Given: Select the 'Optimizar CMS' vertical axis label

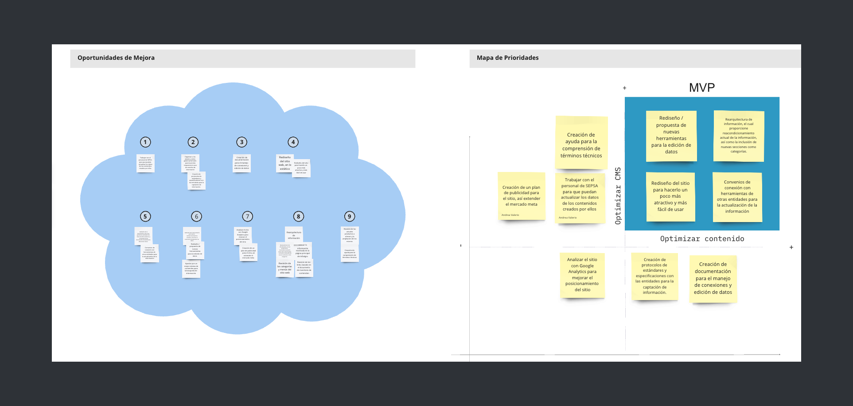Looking at the screenshot, I should [x=618, y=195].
